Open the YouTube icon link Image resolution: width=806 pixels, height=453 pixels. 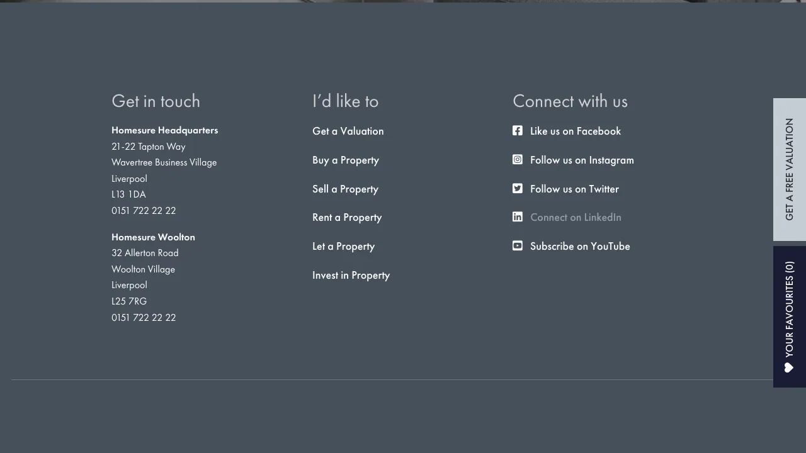click(517, 245)
